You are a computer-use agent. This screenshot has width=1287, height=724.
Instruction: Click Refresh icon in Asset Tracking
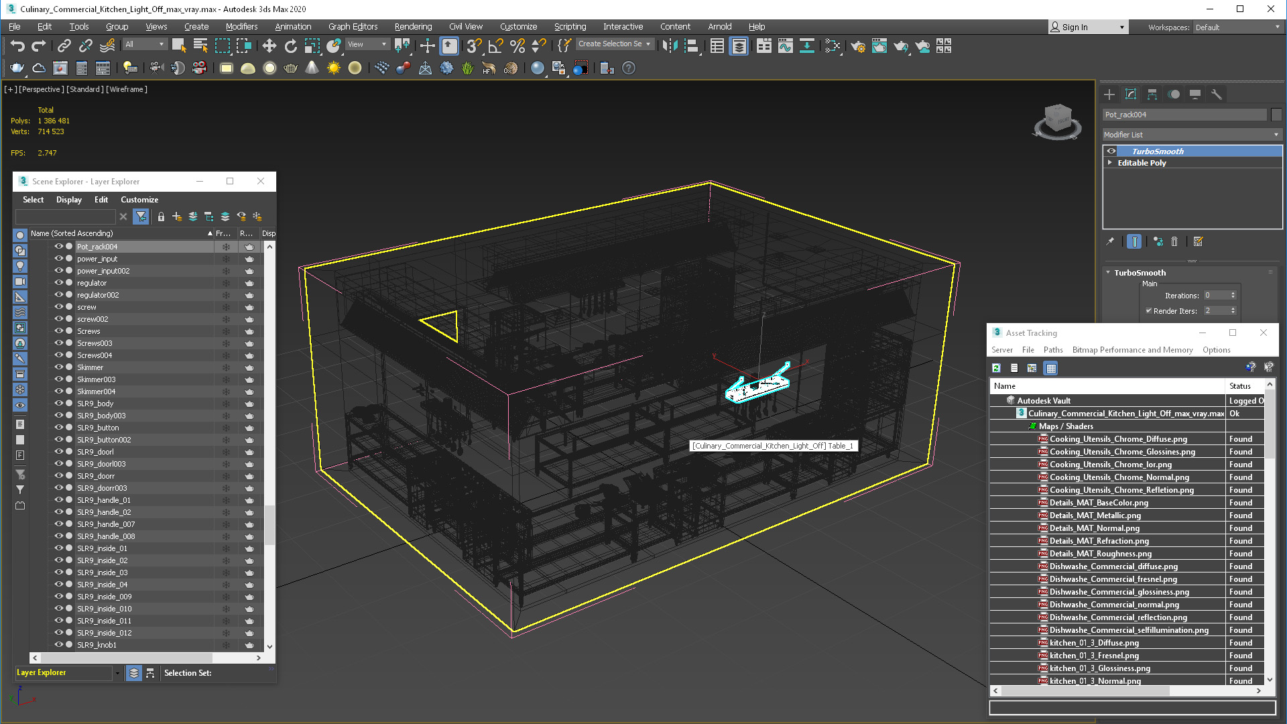(x=997, y=368)
